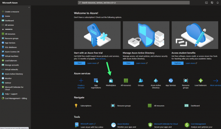221x129 pixels.
Task: Open Dashboard under Navigate
Action: [192, 106]
